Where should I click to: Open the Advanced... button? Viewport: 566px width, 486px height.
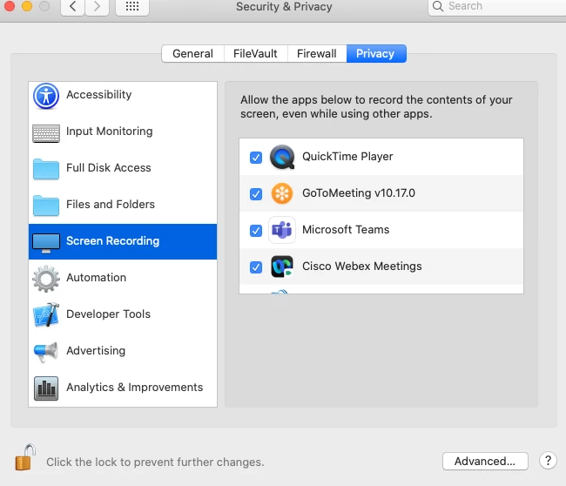tap(485, 461)
